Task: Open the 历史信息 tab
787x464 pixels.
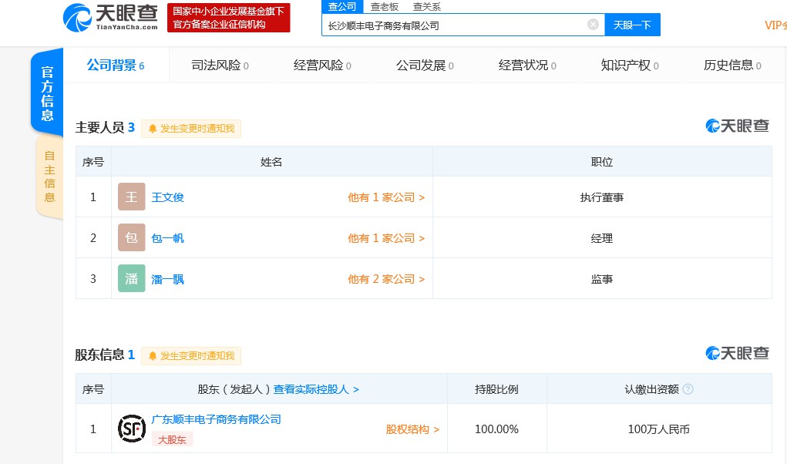Action: (x=732, y=66)
